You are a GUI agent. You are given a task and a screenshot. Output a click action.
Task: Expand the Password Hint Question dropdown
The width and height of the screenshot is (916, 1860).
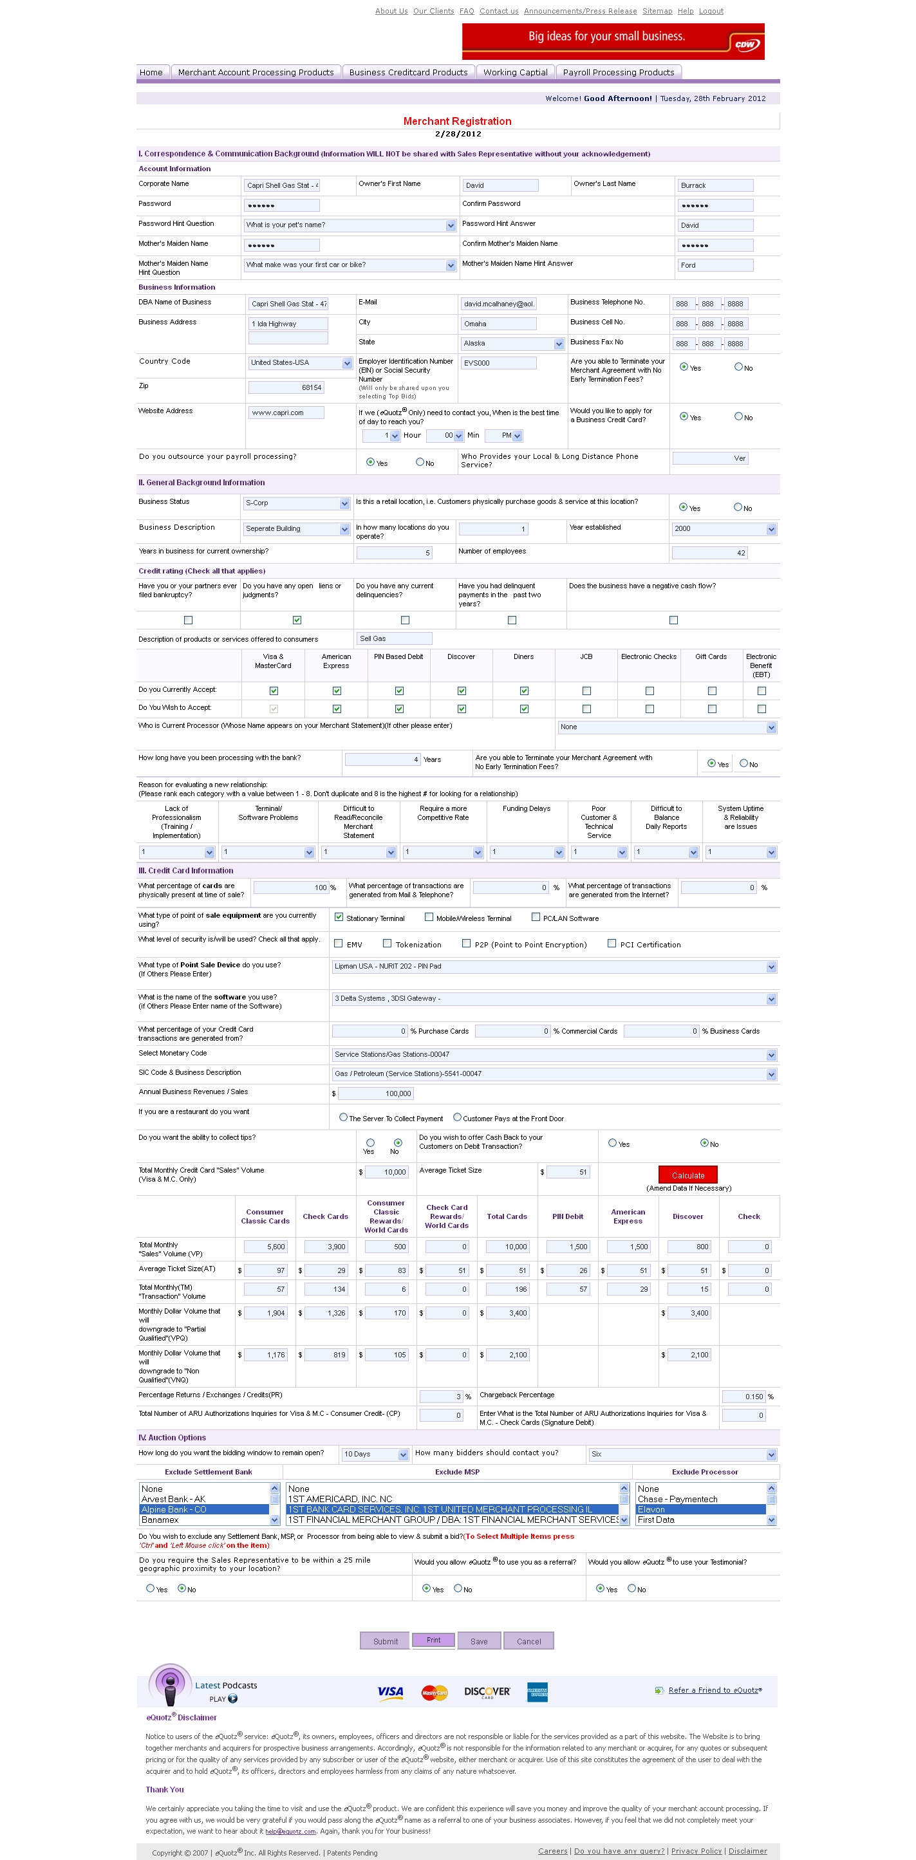click(x=350, y=225)
